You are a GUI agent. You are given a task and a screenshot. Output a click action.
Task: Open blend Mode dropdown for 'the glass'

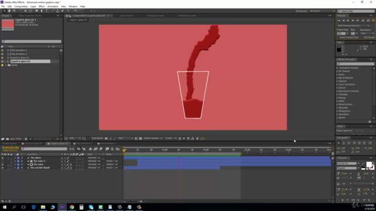[x=94, y=158]
